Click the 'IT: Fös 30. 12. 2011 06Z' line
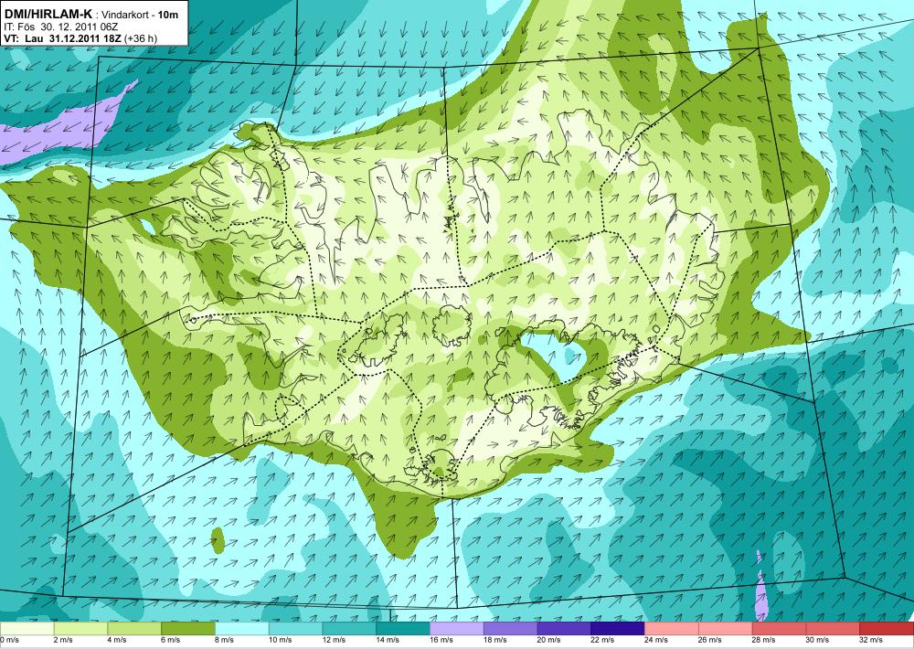The width and height of the screenshot is (914, 649). pyautogui.click(x=62, y=27)
